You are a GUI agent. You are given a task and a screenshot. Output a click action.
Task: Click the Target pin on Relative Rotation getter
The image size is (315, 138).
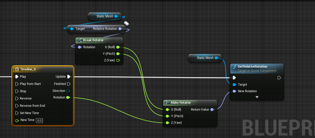pyautogui.click(x=72, y=29)
